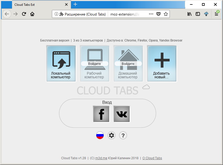Viewport: 223px width, 165px height.
Task: Open the m3d.me link
Action: point(101,158)
